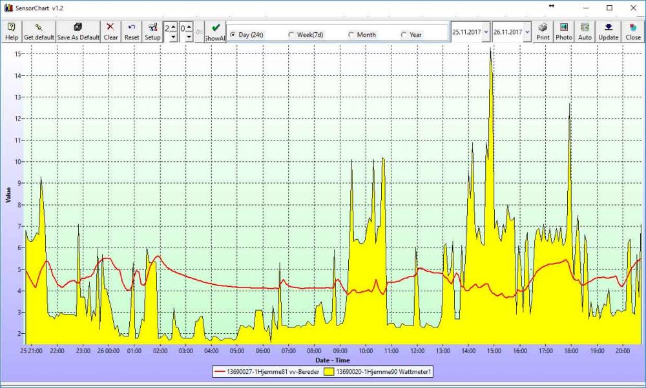Viewport: 646px width, 388px height.
Task: Select the Day (24t) radio option
Action: (233, 35)
